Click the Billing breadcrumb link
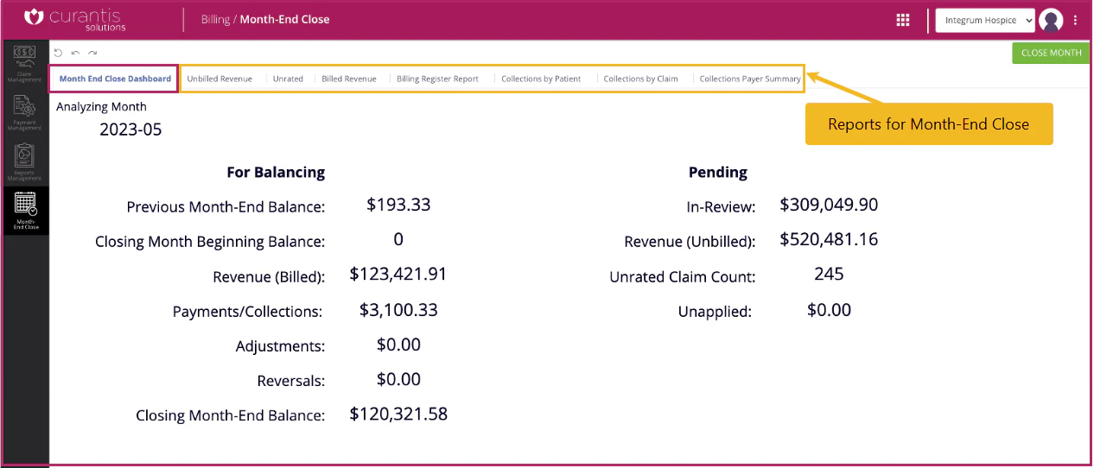 [215, 19]
